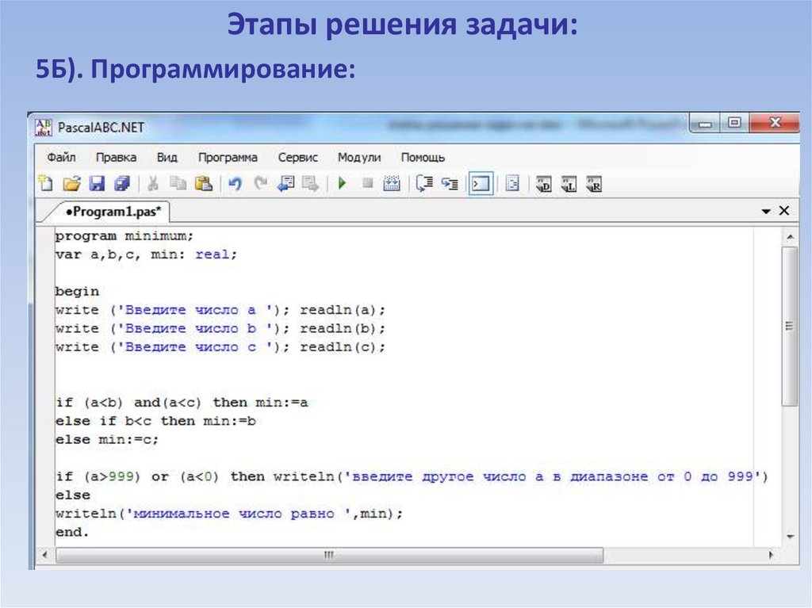Viewport: 812px width, 608px height.
Task: Open the Правка menu
Action: (116, 158)
